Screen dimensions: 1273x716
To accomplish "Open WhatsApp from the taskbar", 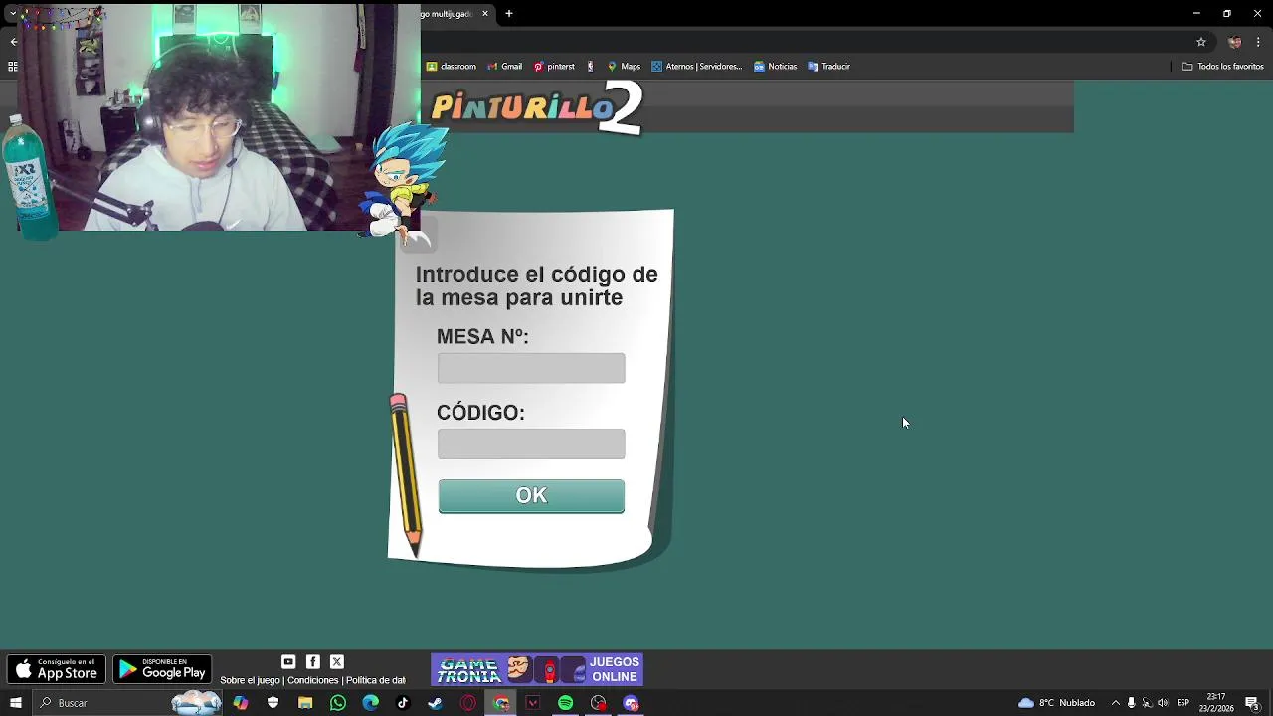I will click(338, 703).
